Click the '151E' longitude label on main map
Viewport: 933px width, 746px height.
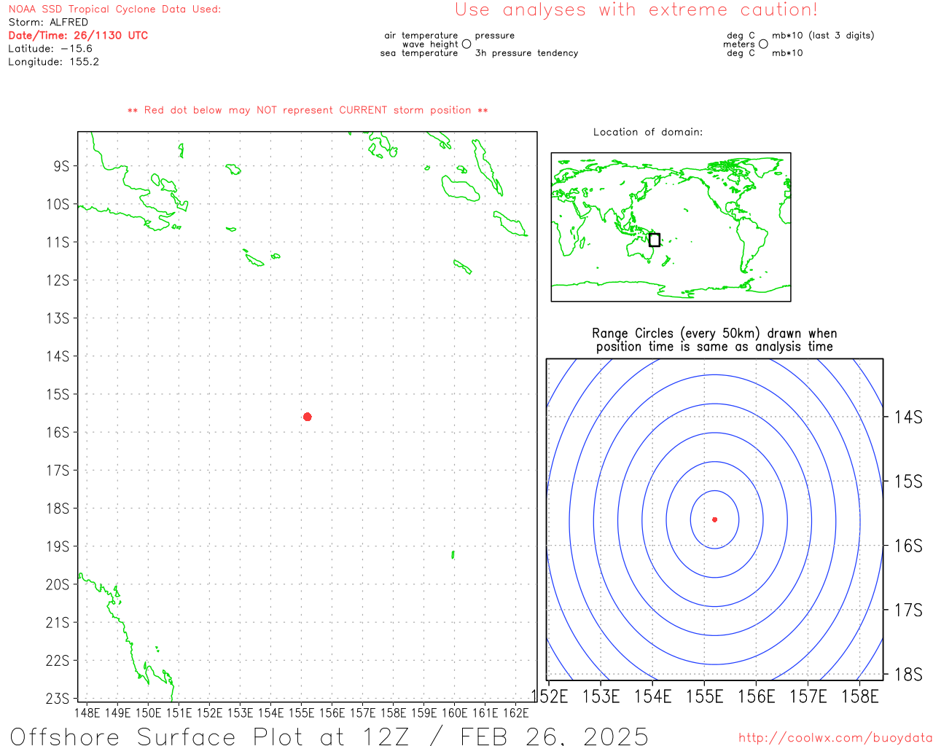(x=179, y=712)
